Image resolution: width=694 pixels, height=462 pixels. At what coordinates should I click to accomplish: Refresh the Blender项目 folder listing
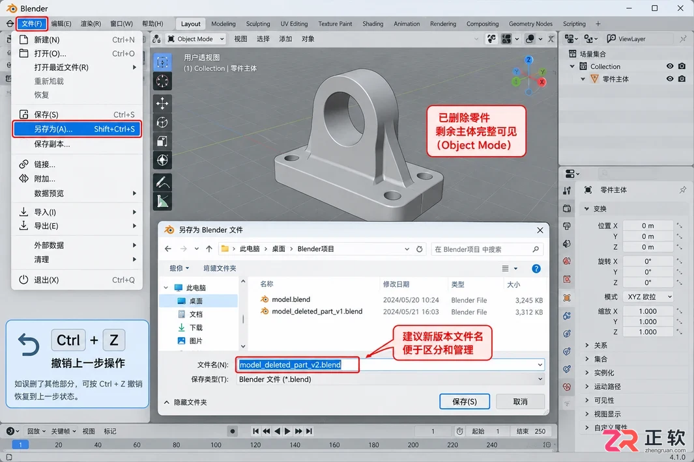pyautogui.click(x=419, y=249)
